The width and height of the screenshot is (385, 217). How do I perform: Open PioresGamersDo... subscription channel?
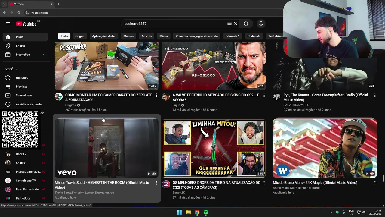(x=25, y=172)
